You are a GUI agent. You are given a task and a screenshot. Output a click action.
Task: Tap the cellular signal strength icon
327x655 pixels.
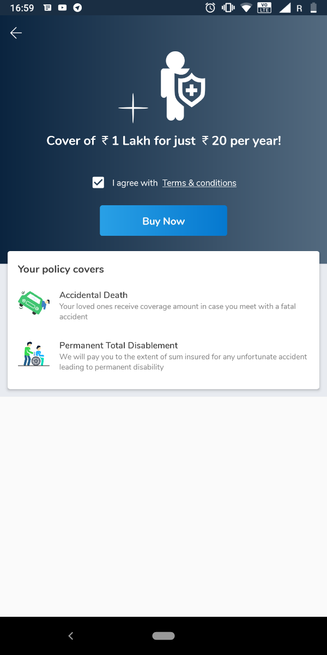(284, 8)
